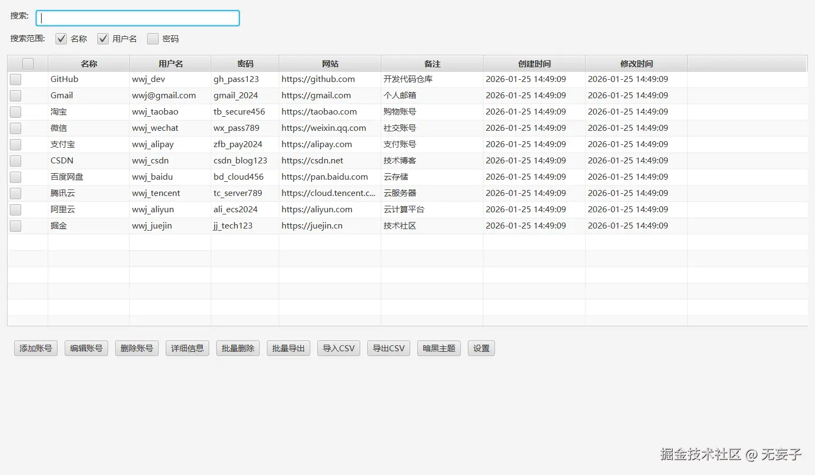Select the Gmail name cell
Viewport: 815px width, 475px height.
click(89, 96)
